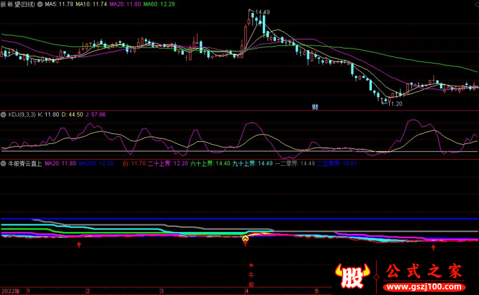Click the 公式之家 watermark text
479x295 pixels.
tap(424, 272)
